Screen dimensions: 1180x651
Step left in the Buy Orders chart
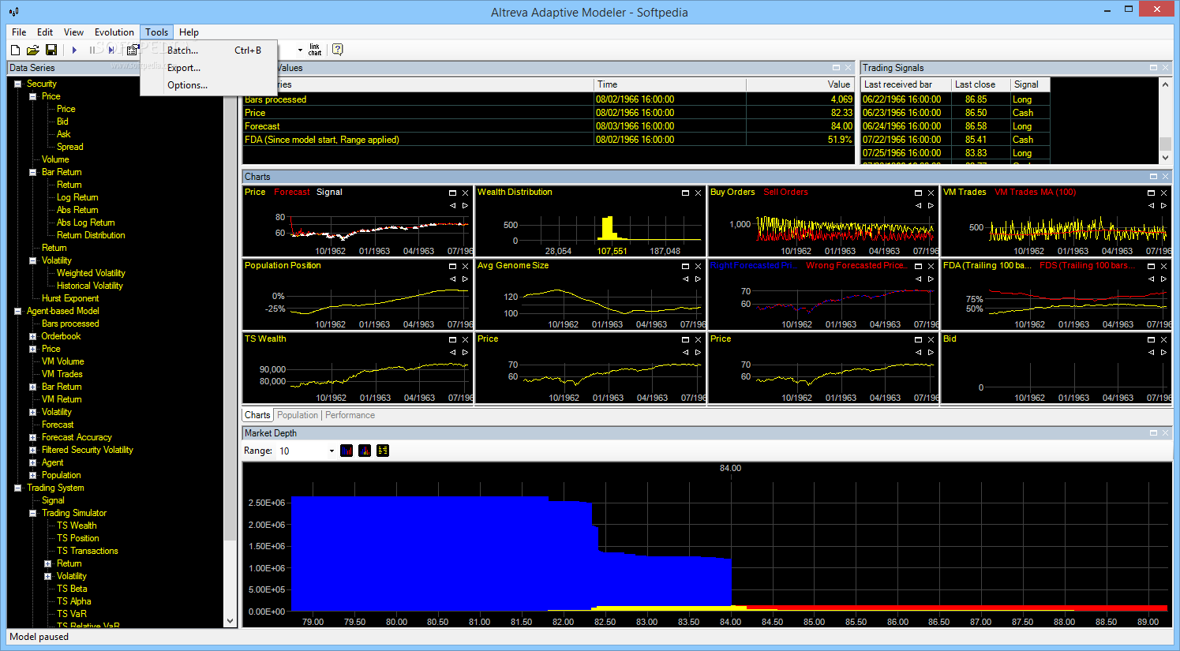[919, 205]
